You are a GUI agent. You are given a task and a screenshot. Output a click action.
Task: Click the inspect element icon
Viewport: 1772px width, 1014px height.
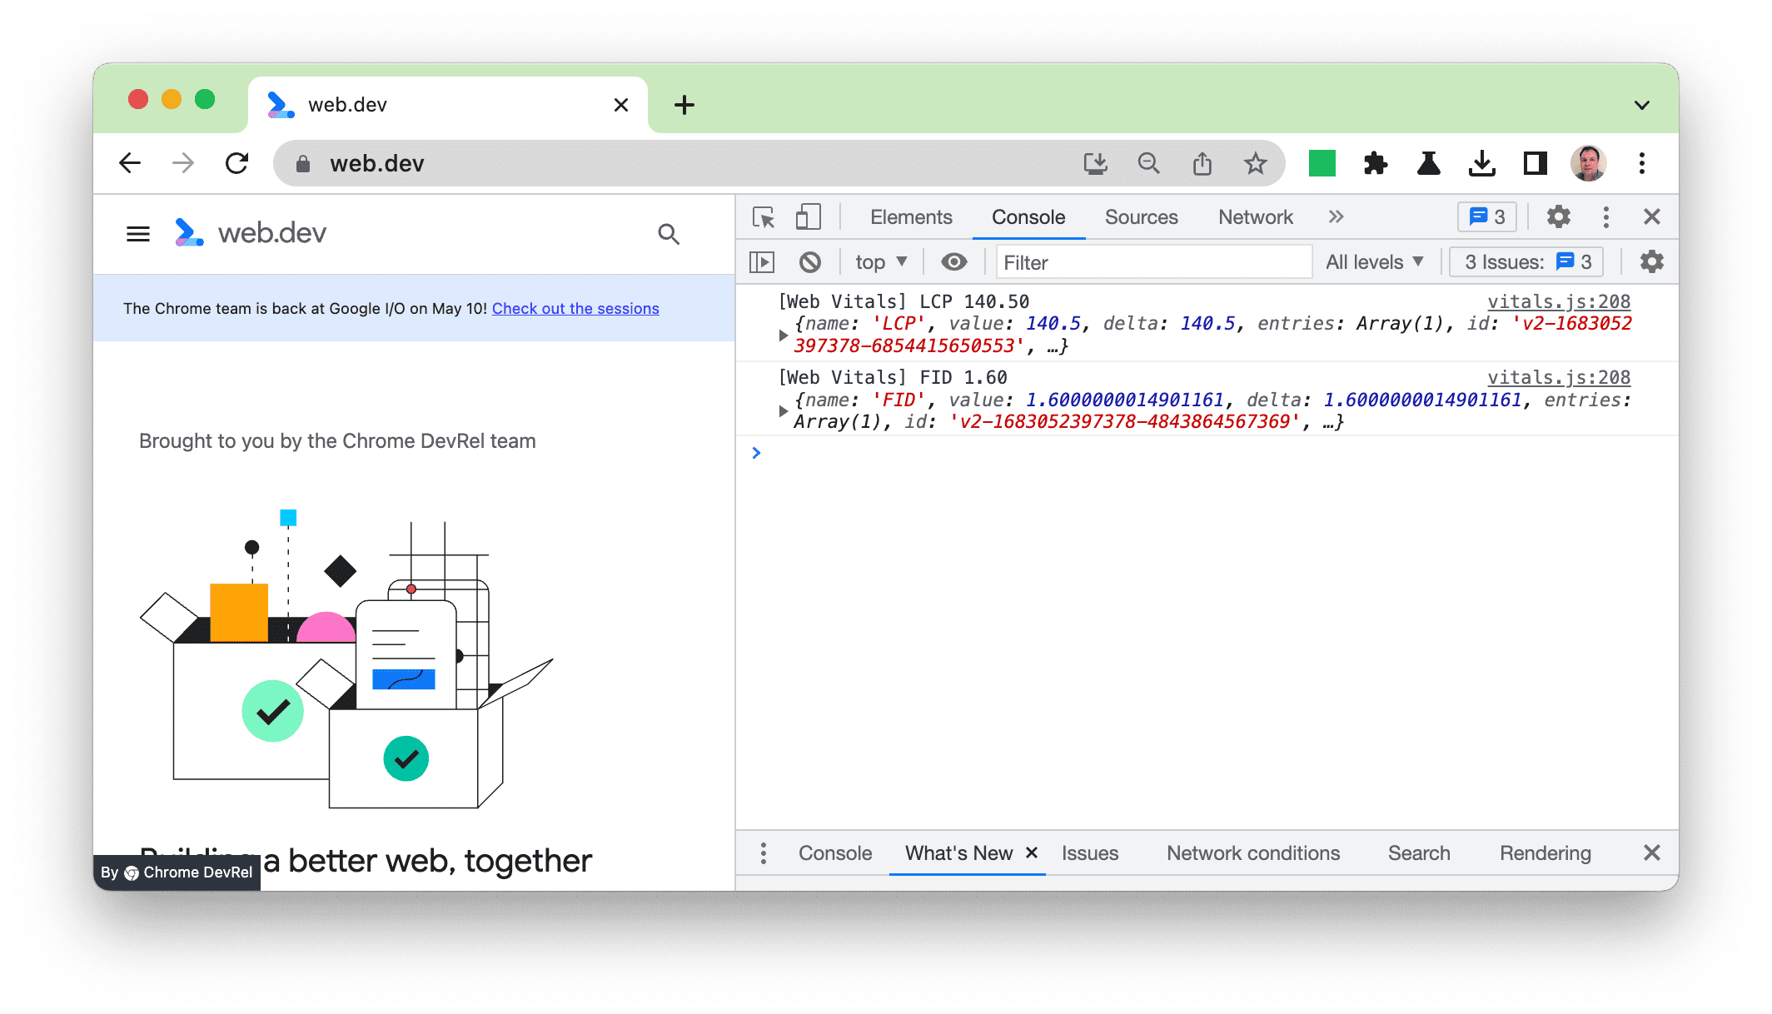(x=763, y=218)
